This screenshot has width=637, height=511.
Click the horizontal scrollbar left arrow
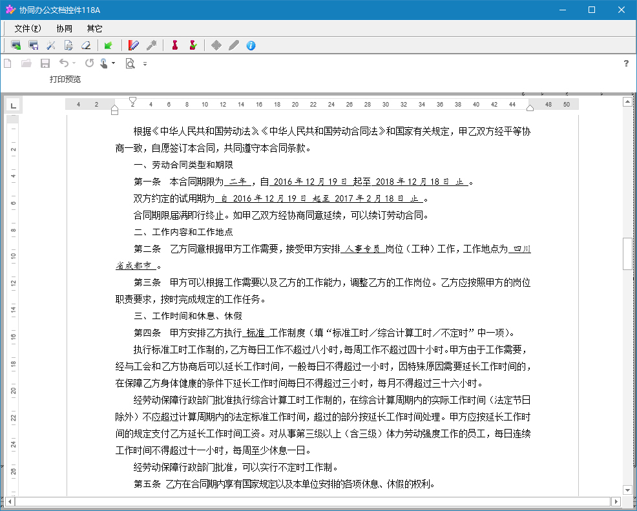click(10, 502)
